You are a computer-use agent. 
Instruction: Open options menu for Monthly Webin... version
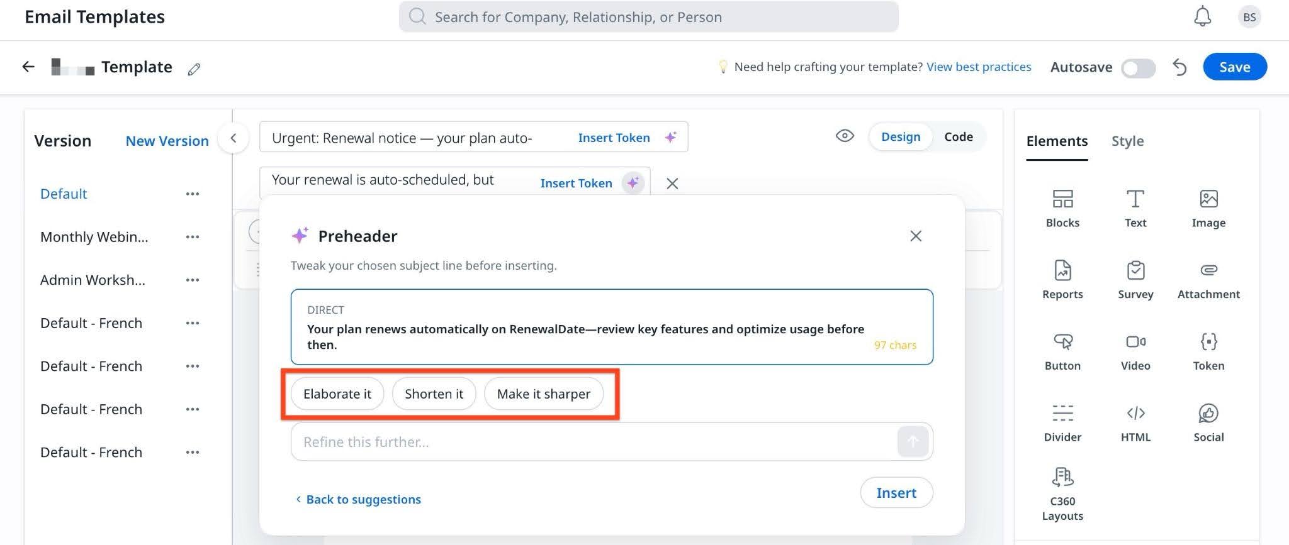pos(193,237)
